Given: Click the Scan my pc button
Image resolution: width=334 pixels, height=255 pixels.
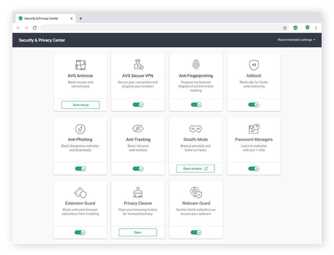Looking at the screenshot, I should pos(81,105).
